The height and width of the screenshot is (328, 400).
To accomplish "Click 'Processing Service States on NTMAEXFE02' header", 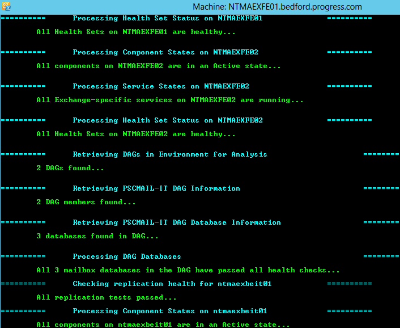I will [160, 86].
